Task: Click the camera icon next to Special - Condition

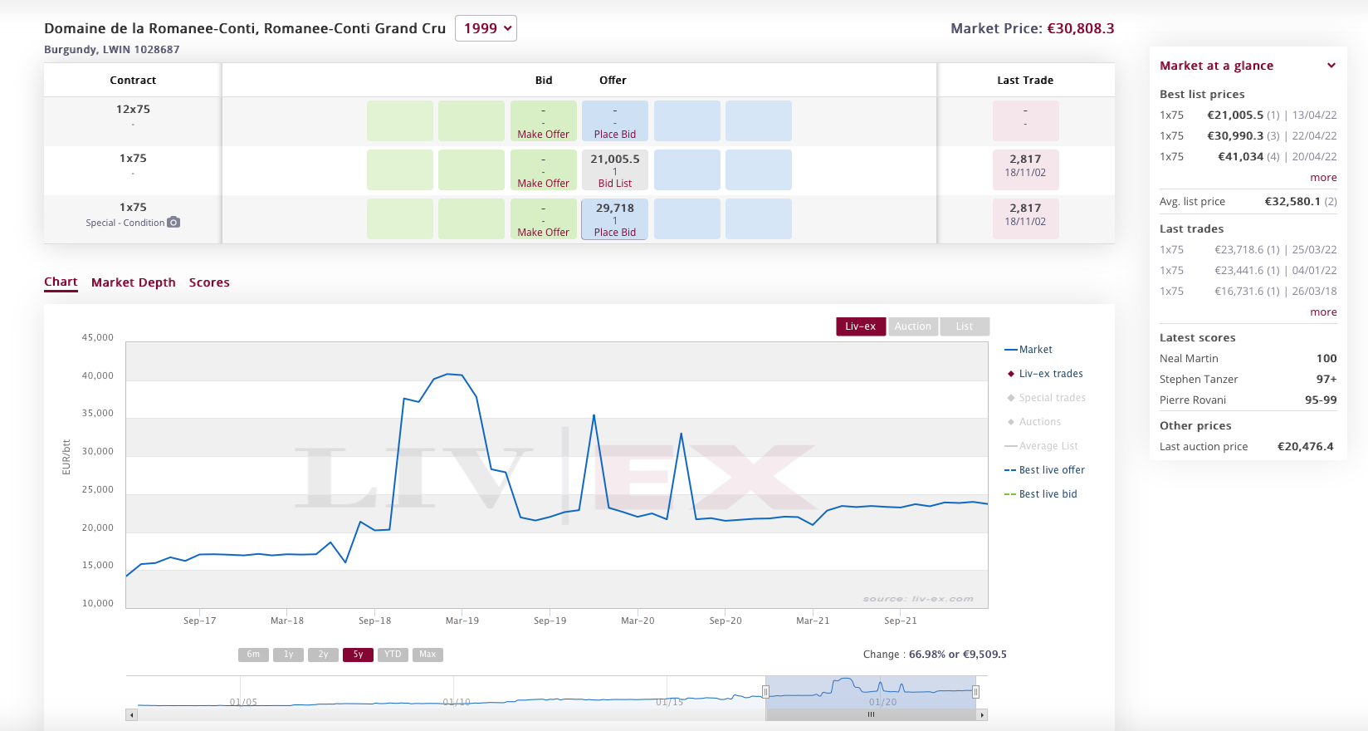Action: coord(173,223)
